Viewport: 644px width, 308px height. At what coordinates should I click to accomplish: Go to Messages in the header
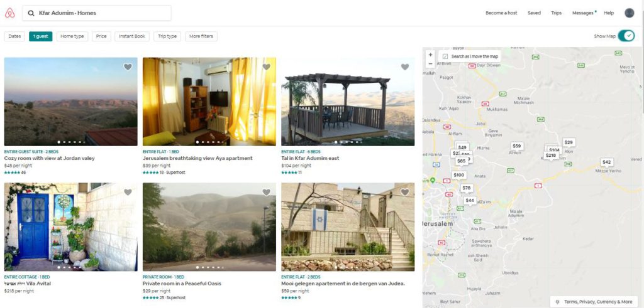(x=582, y=13)
